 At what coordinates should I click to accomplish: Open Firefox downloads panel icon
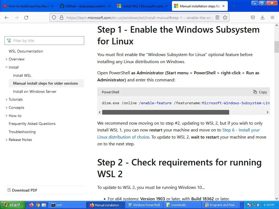[262, 17]
